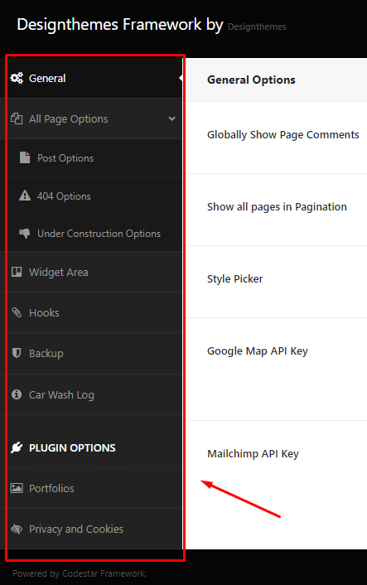Click the Designthemes author link in header

257,27
